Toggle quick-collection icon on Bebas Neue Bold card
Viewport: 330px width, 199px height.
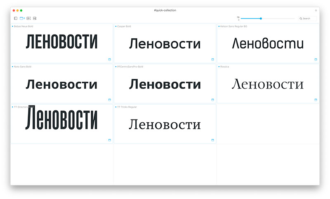[x=109, y=59]
